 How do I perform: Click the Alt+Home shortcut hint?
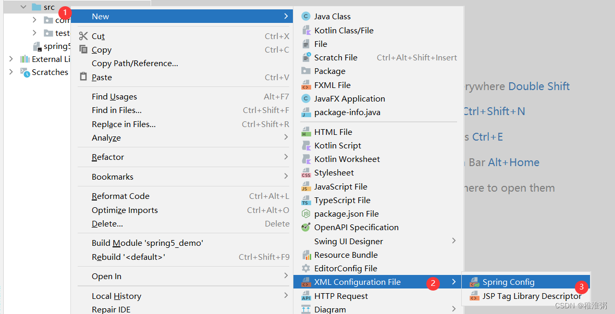coord(514,162)
